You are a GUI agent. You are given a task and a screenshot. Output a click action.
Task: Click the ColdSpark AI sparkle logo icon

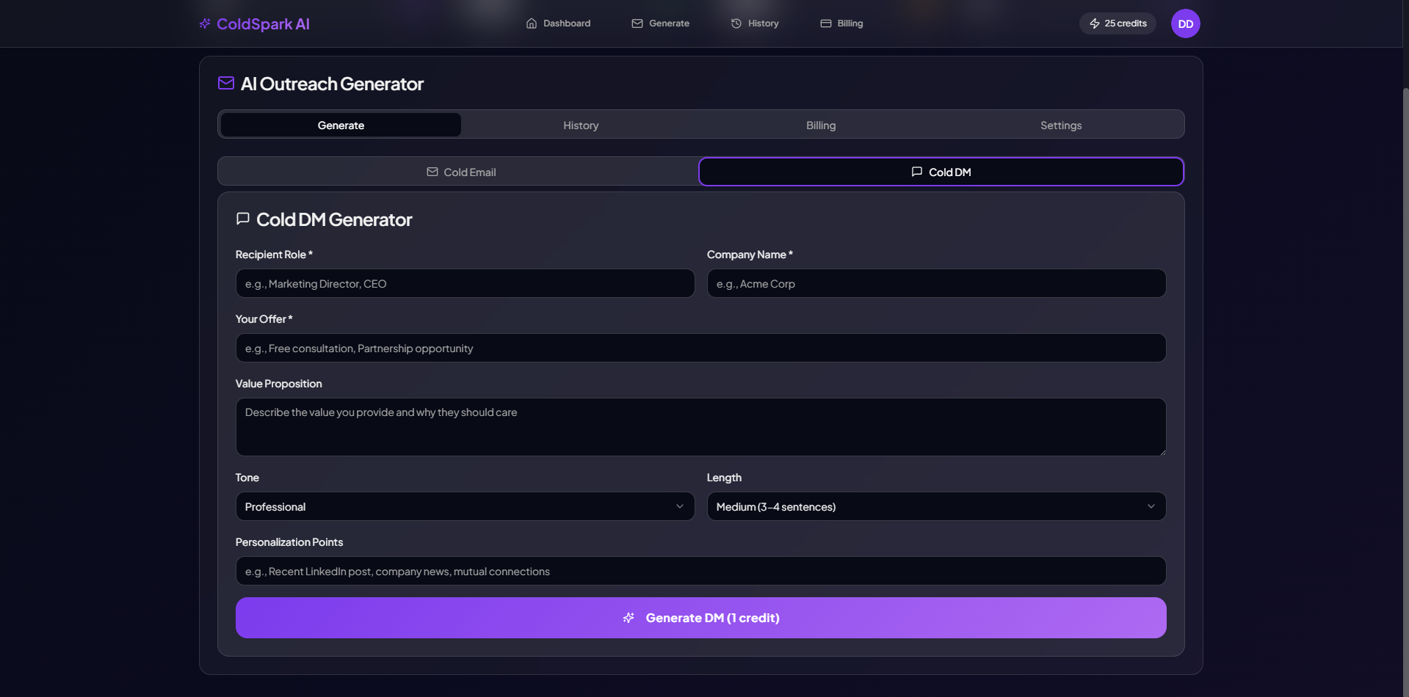coord(205,23)
